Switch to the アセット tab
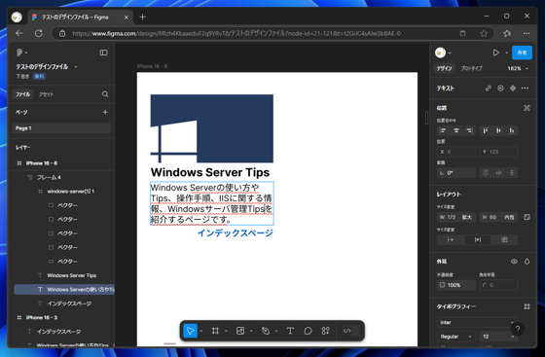The width and height of the screenshot is (545, 357). coord(47,94)
